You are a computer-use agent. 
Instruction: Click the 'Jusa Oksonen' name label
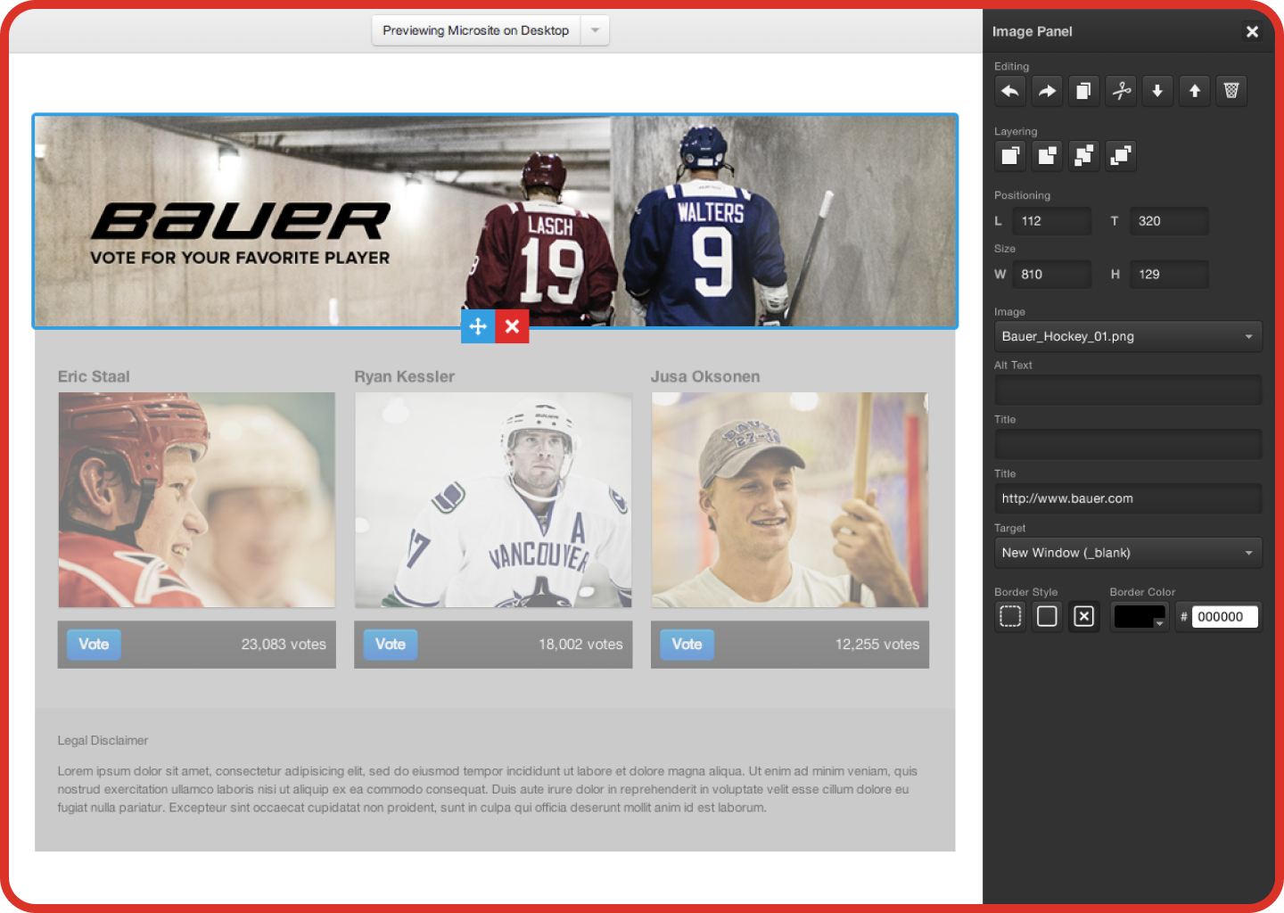coord(705,376)
